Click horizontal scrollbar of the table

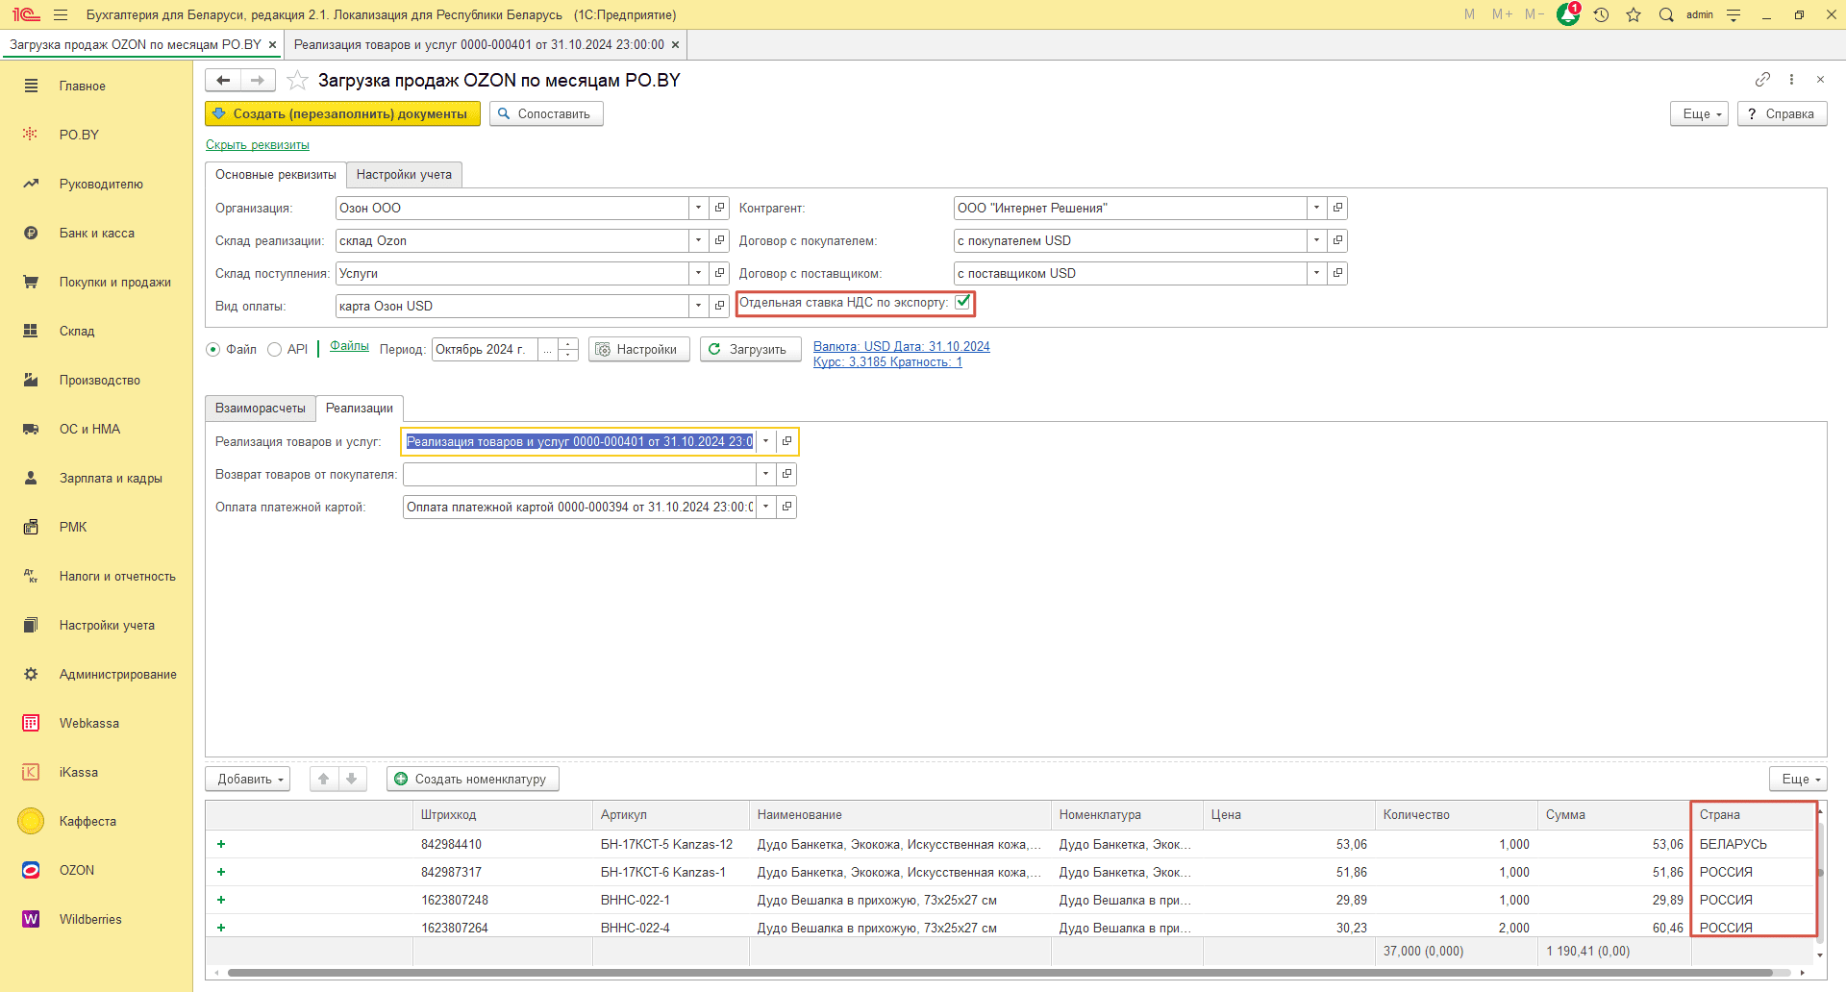[x=1000, y=973]
